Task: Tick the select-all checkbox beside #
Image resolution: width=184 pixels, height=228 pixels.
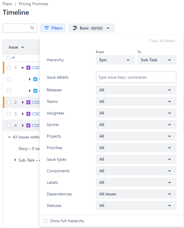Action: tap(9, 58)
